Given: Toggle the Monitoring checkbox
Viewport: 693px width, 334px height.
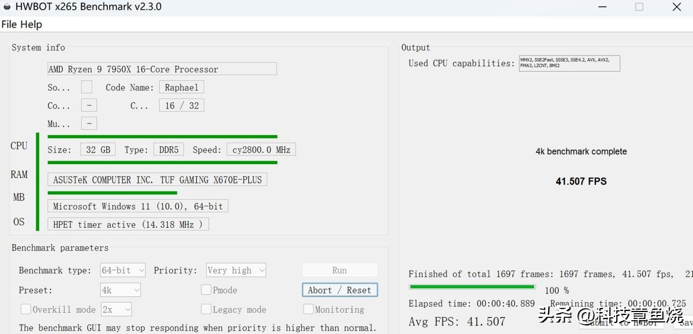Looking at the screenshot, I should point(308,309).
